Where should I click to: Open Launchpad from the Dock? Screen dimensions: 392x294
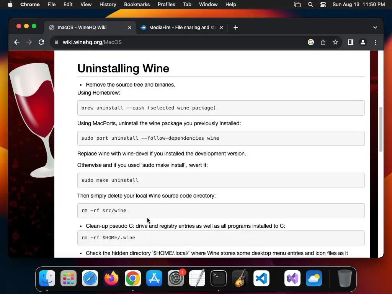(69, 278)
